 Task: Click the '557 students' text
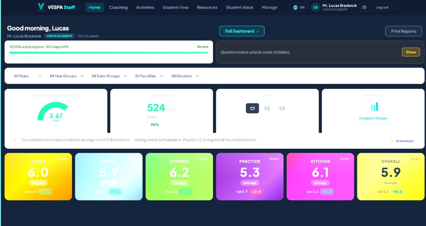[88, 36]
